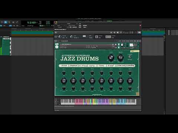
Task: Open the bottom center tab of Jazz Drums panel
Action: 97,95
